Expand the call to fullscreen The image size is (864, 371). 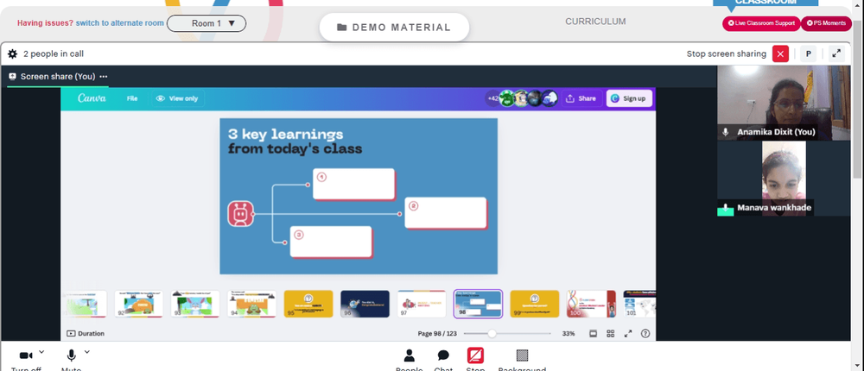tap(836, 54)
